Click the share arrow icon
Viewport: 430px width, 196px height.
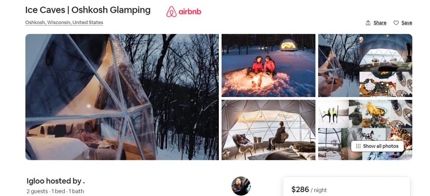(x=368, y=23)
